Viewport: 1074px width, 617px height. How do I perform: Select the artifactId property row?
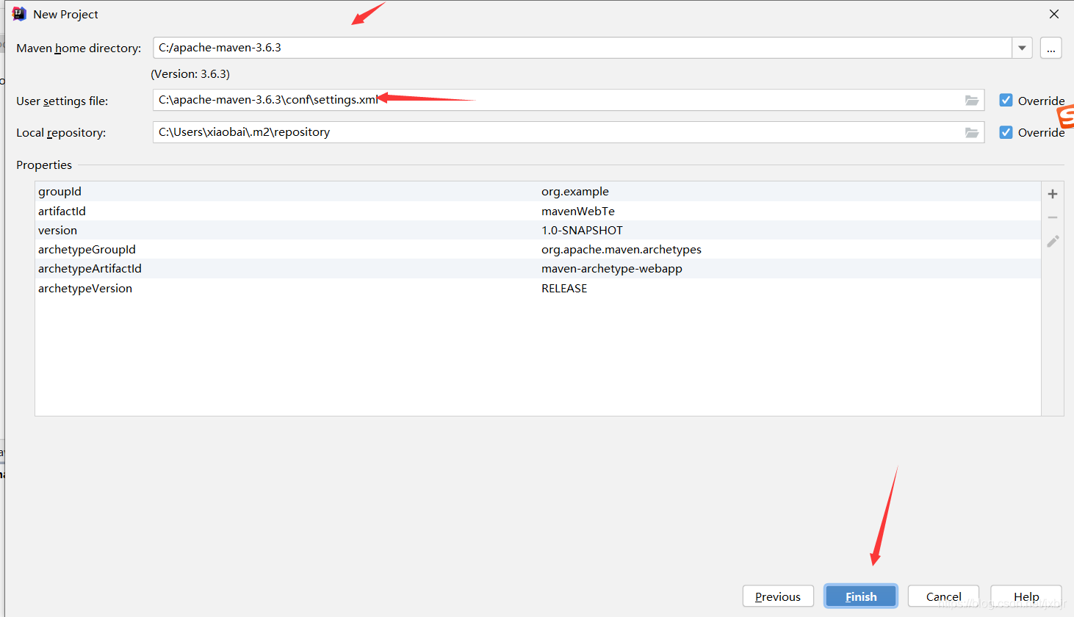click(x=538, y=211)
